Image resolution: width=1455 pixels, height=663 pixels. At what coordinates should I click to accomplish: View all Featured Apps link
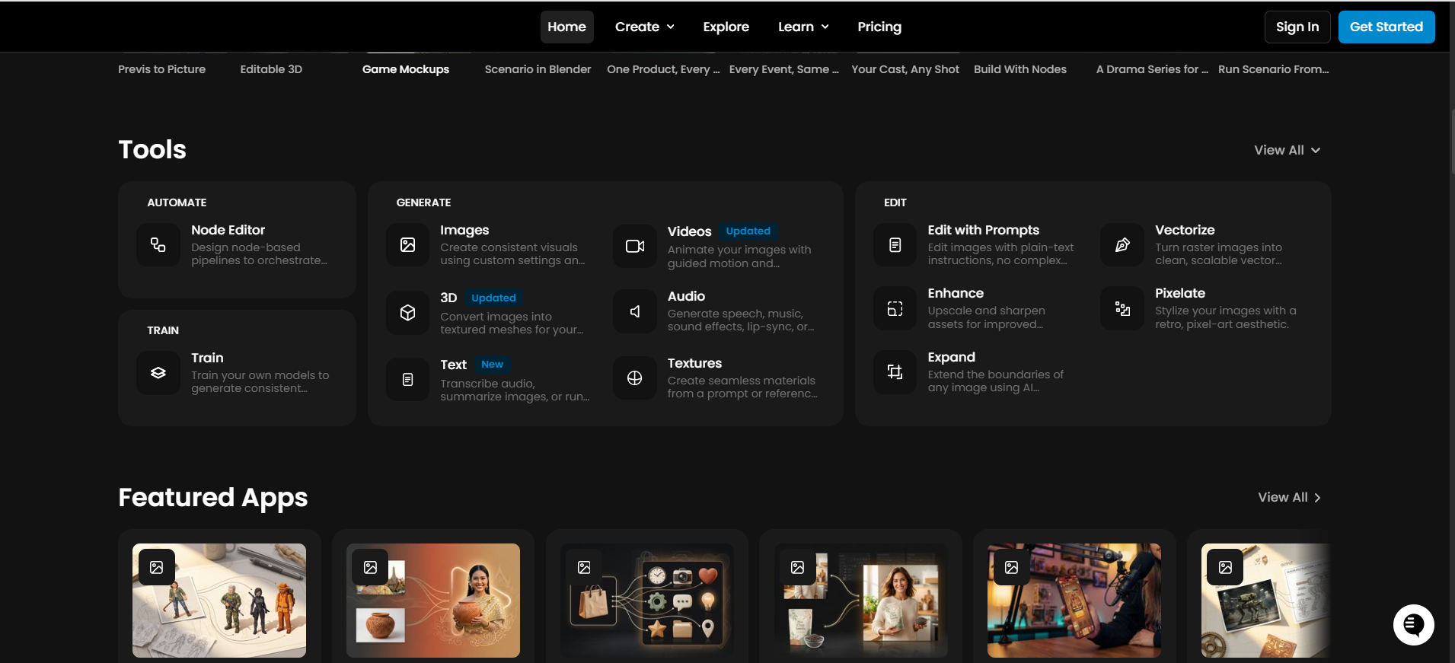point(1290,497)
